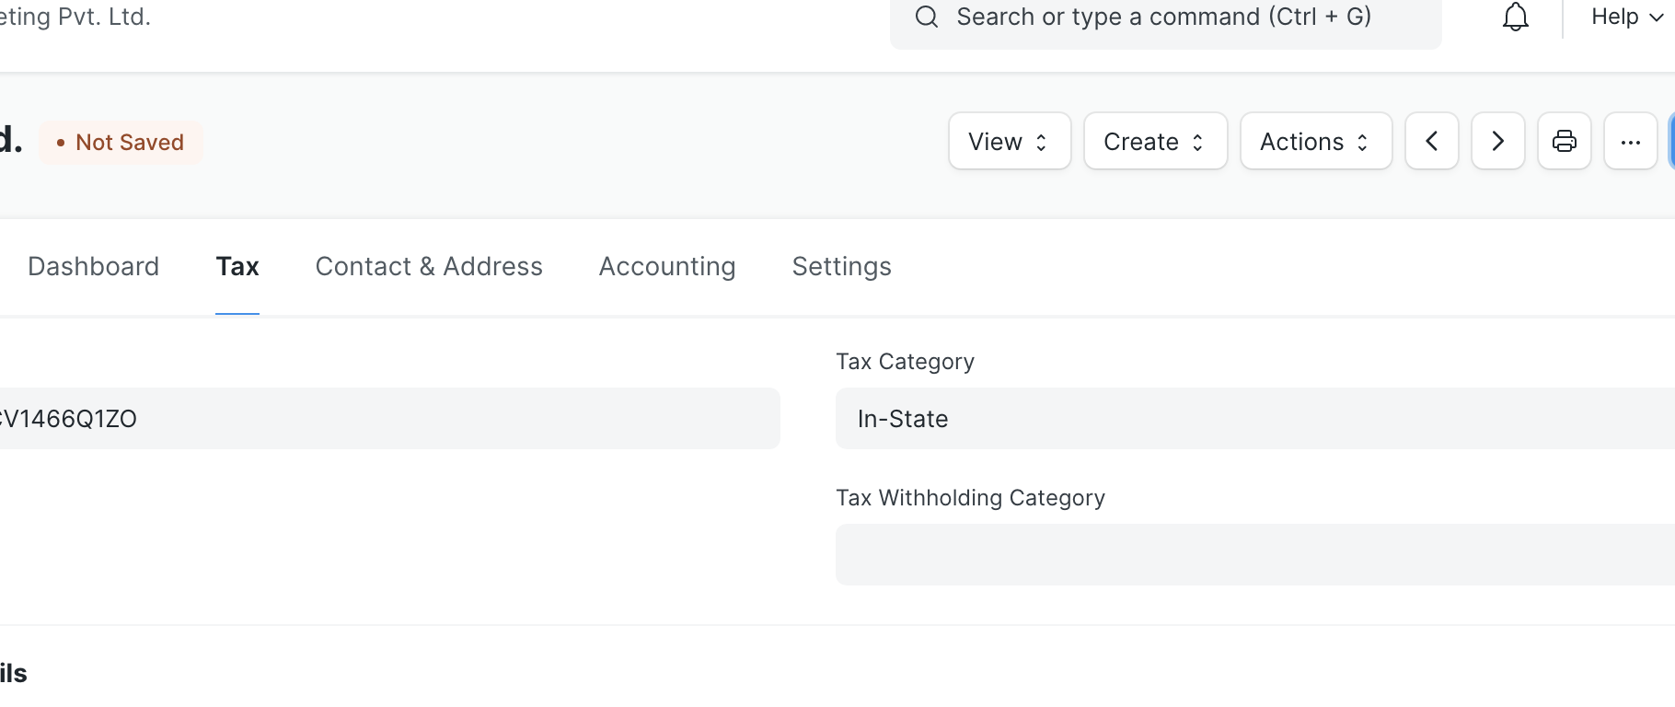This screenshot has height=707, width=1675.
Task: Switch to Contact & Address tab
Action: 429,266
